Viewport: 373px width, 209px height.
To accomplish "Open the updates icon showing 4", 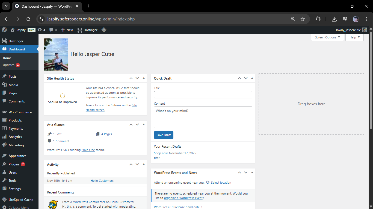I will tap(41, 30).
